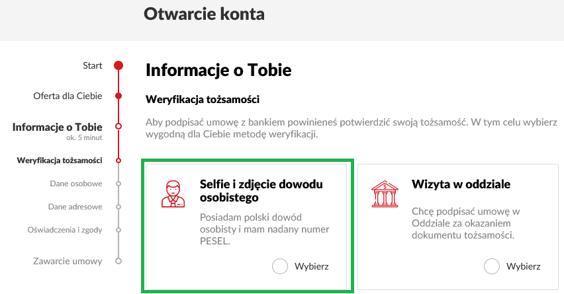The image size is (564, 294).
Task: Select the branch visit radio button
Action: 492,266
